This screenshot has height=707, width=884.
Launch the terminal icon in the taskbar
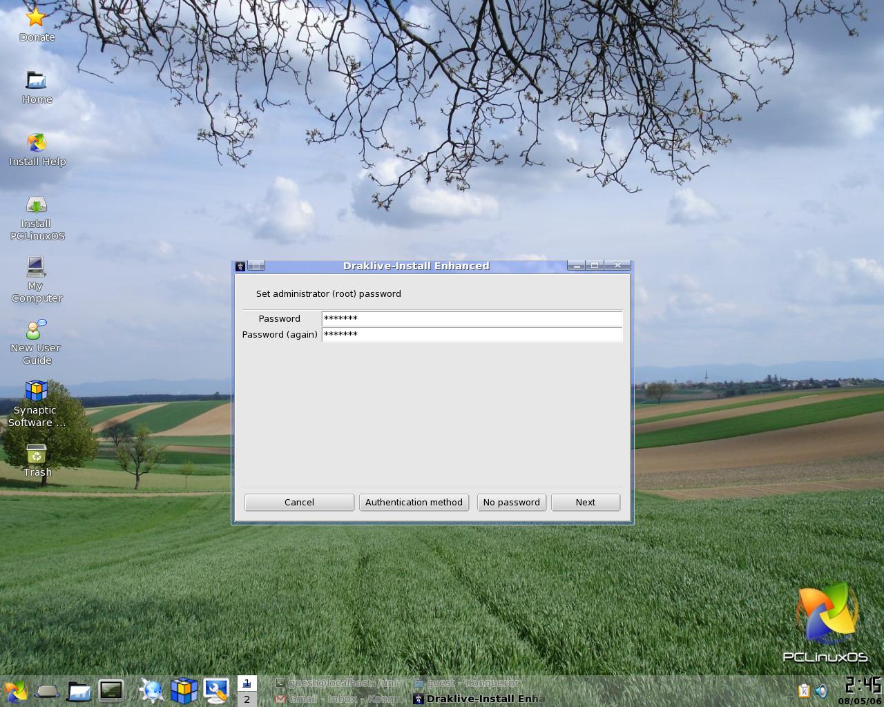[110, 691]
